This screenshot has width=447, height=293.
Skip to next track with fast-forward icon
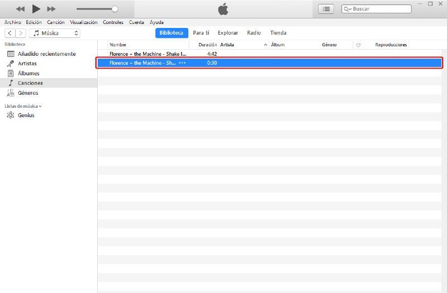[51, 9]
